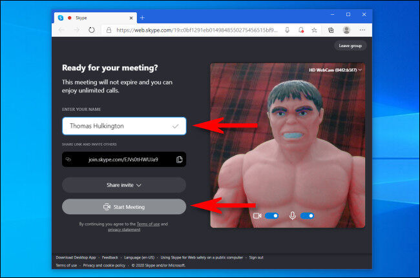
Task: Click Terms of use in the footer
Action: point(66,266)
